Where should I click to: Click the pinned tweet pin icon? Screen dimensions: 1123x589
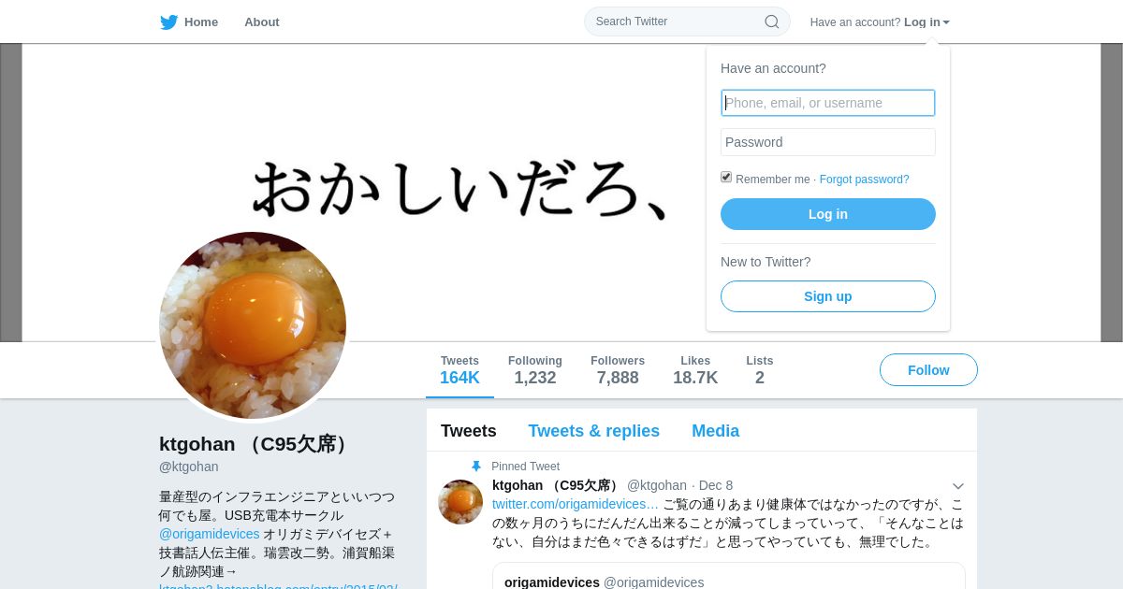pyautogui.click(x=475, y=467)
